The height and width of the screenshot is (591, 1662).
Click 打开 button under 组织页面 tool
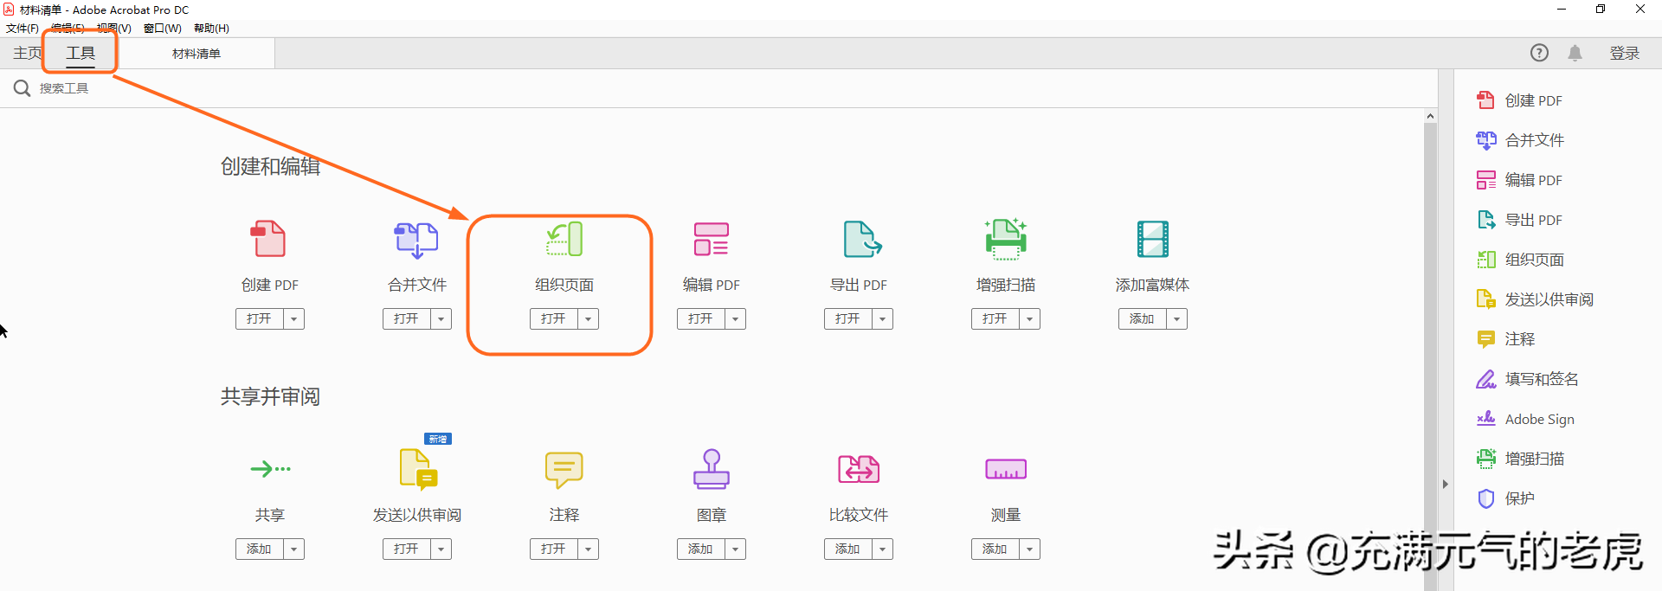(554, 319)
